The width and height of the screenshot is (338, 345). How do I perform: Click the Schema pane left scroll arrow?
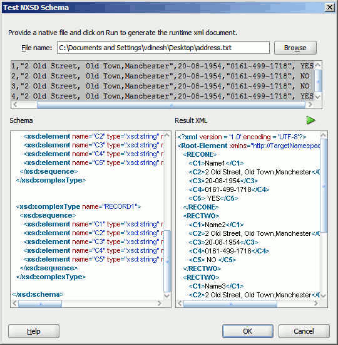click(x=14, y=304)
